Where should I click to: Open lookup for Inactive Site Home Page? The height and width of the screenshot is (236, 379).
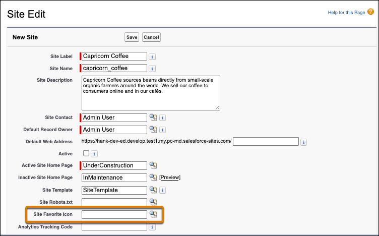pos(153,177)
